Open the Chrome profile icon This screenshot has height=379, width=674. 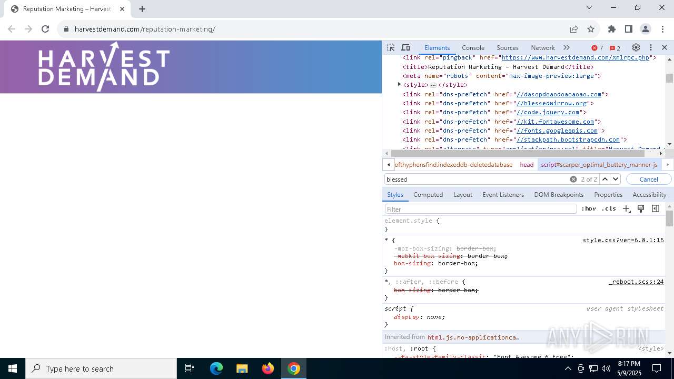[646, 29]
